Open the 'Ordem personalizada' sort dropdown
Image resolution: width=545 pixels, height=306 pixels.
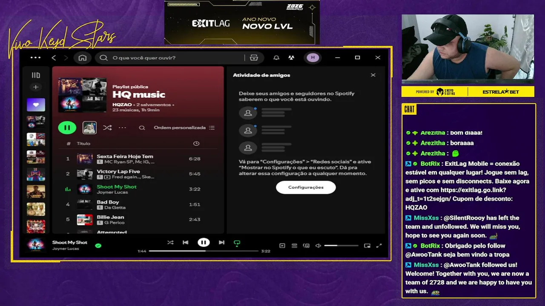184,127
